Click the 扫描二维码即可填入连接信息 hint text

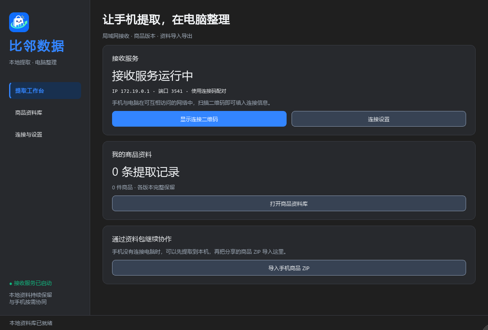192,103
